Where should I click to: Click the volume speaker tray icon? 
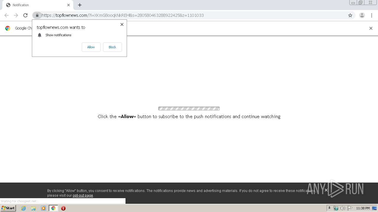coord(343,208)
